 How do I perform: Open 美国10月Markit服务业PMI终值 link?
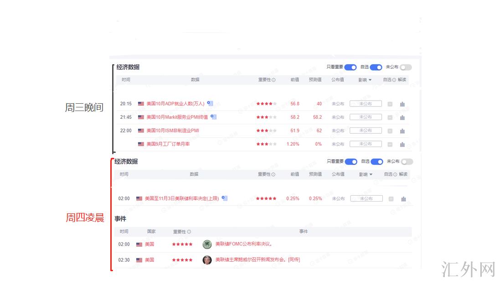tap(177, 117)
